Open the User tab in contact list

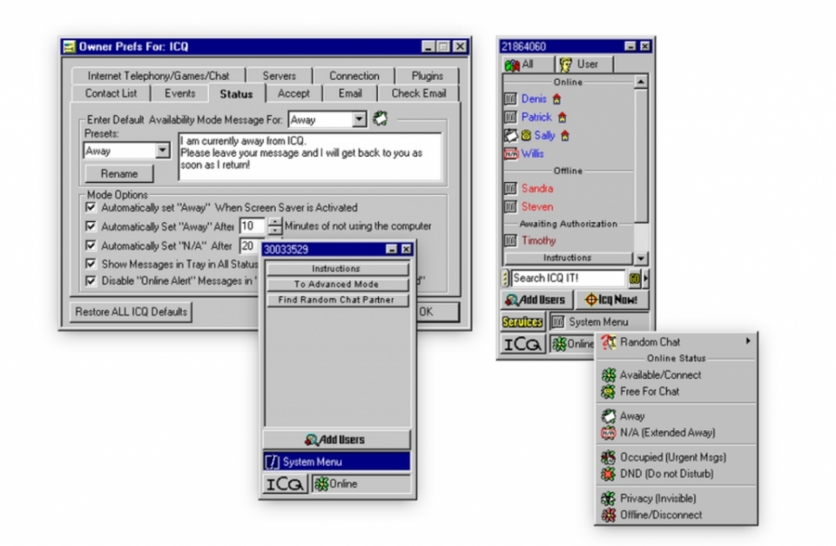click(x=585, y=64)
